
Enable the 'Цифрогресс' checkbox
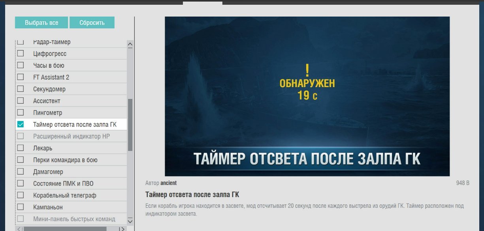pyautogui.click(x=21, y=54)
